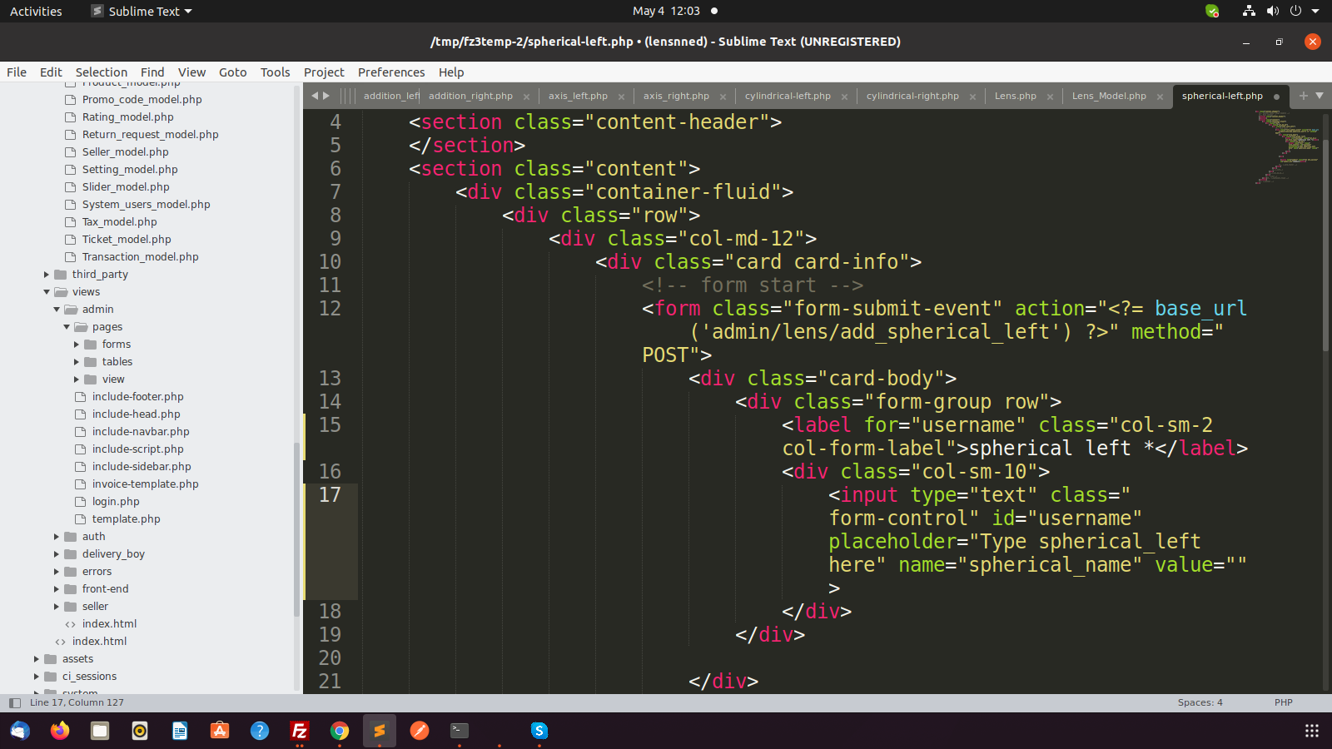The height and width of the screenshot is (749, 1332).
Task: Toggle the side bar from status bar icon
Action: click(14, 702)
